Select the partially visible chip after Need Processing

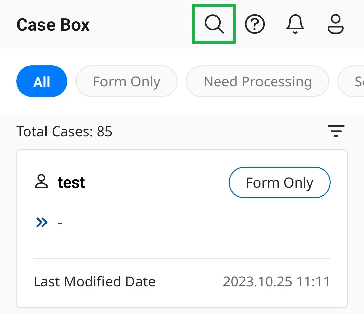coord(351,81)
